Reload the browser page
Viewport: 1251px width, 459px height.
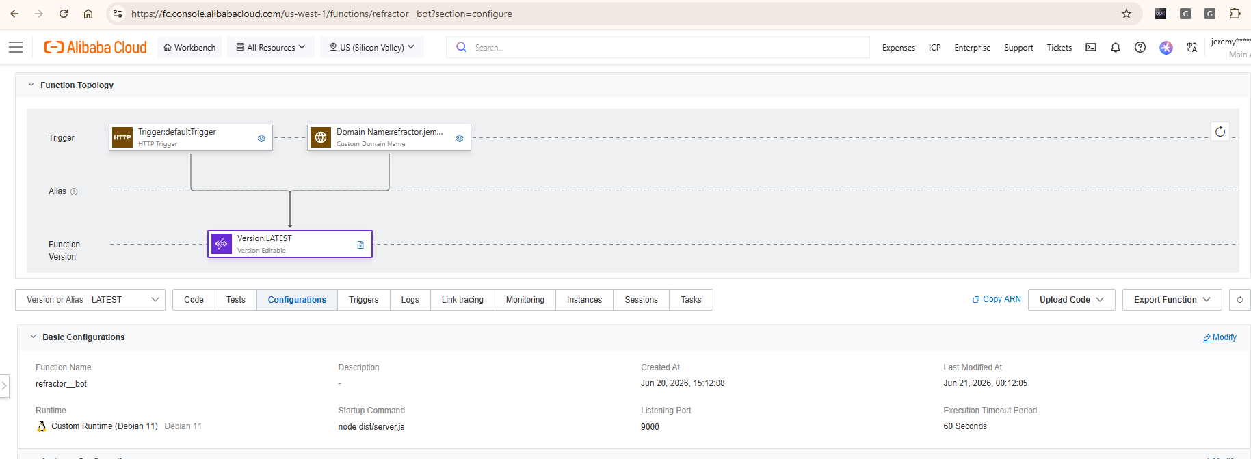point(64,14)
